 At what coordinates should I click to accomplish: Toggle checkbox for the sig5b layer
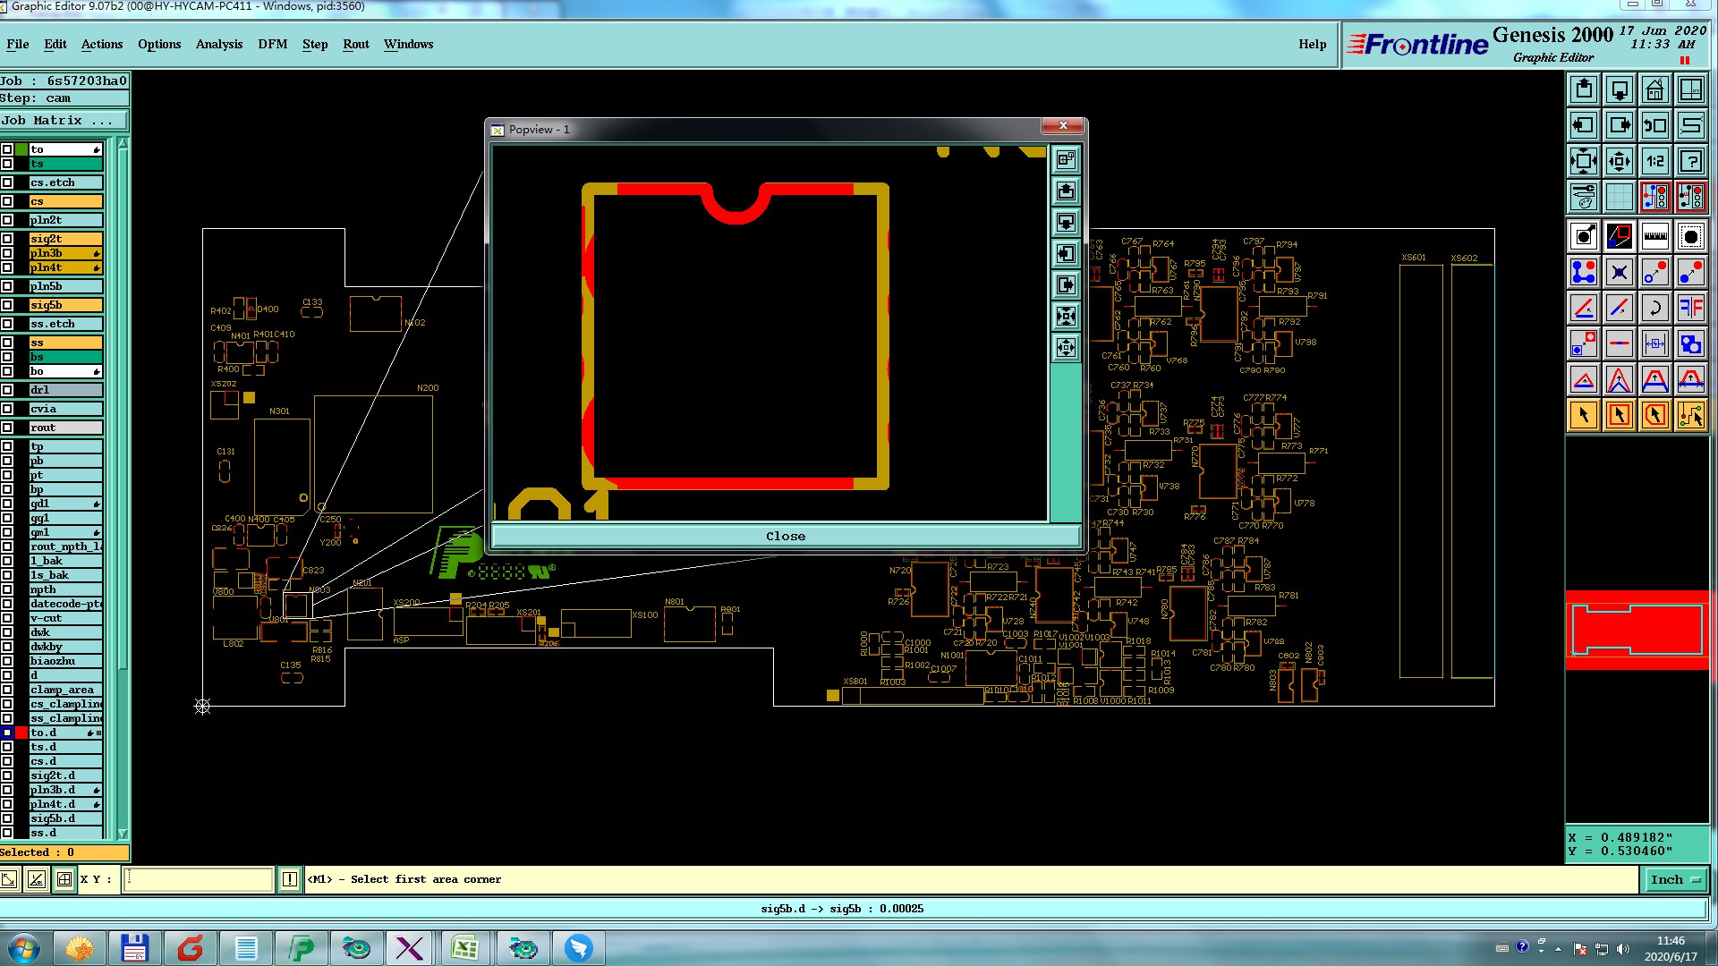click(x=7, y=305)
